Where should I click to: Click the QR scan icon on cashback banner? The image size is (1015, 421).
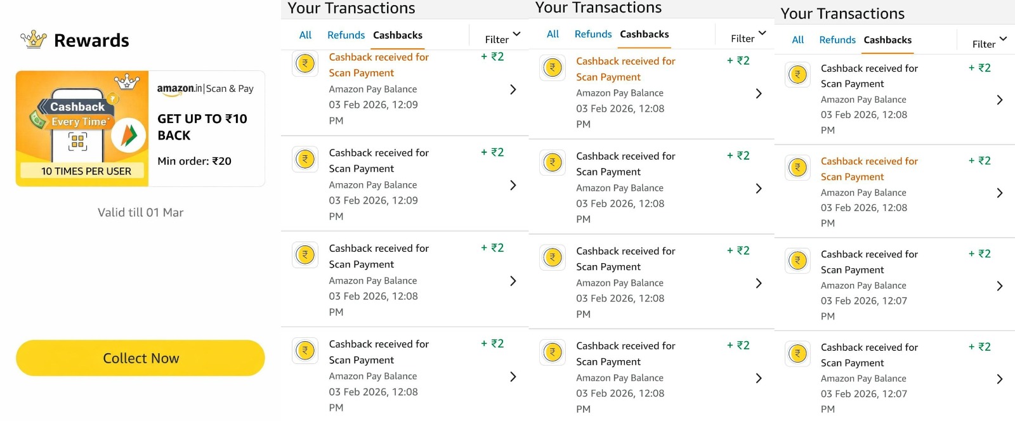point(77,141)
